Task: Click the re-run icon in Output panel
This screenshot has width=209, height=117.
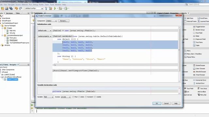Action: (32, 105)
